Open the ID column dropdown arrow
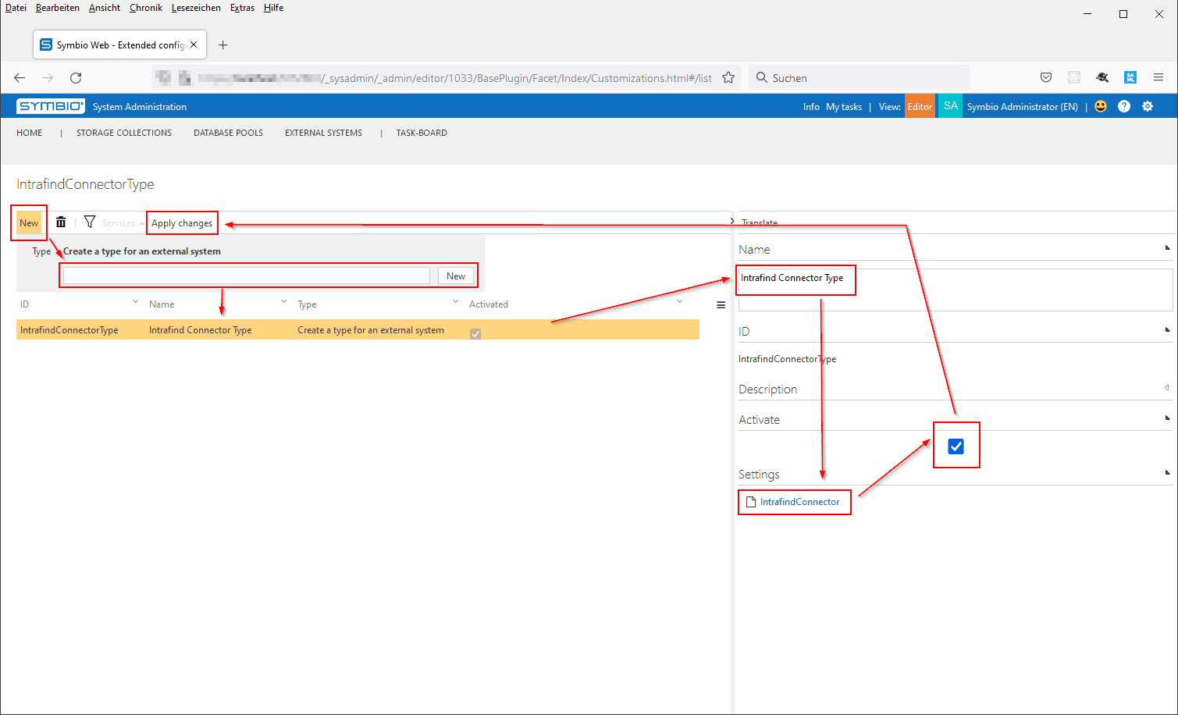 click(x=135, y=302)
